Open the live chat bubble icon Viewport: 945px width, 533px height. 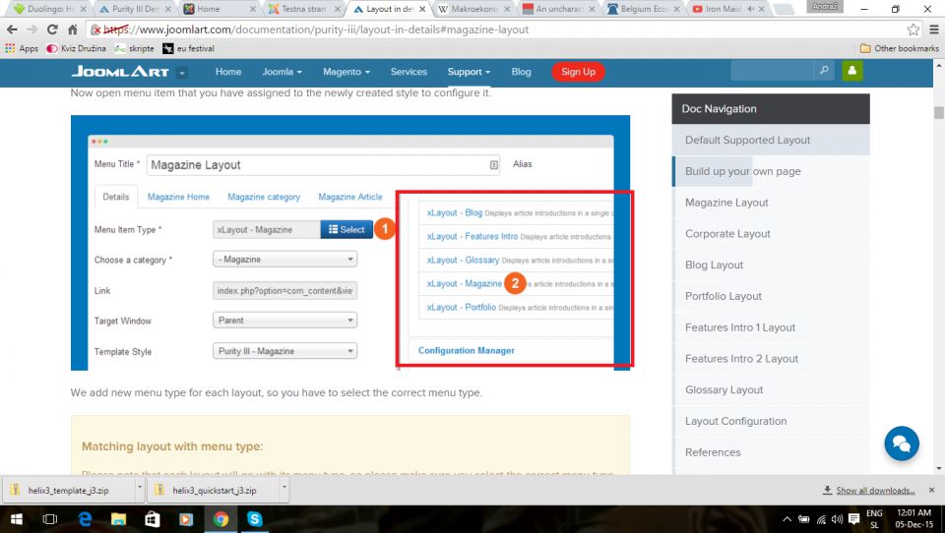pos(902,444)
